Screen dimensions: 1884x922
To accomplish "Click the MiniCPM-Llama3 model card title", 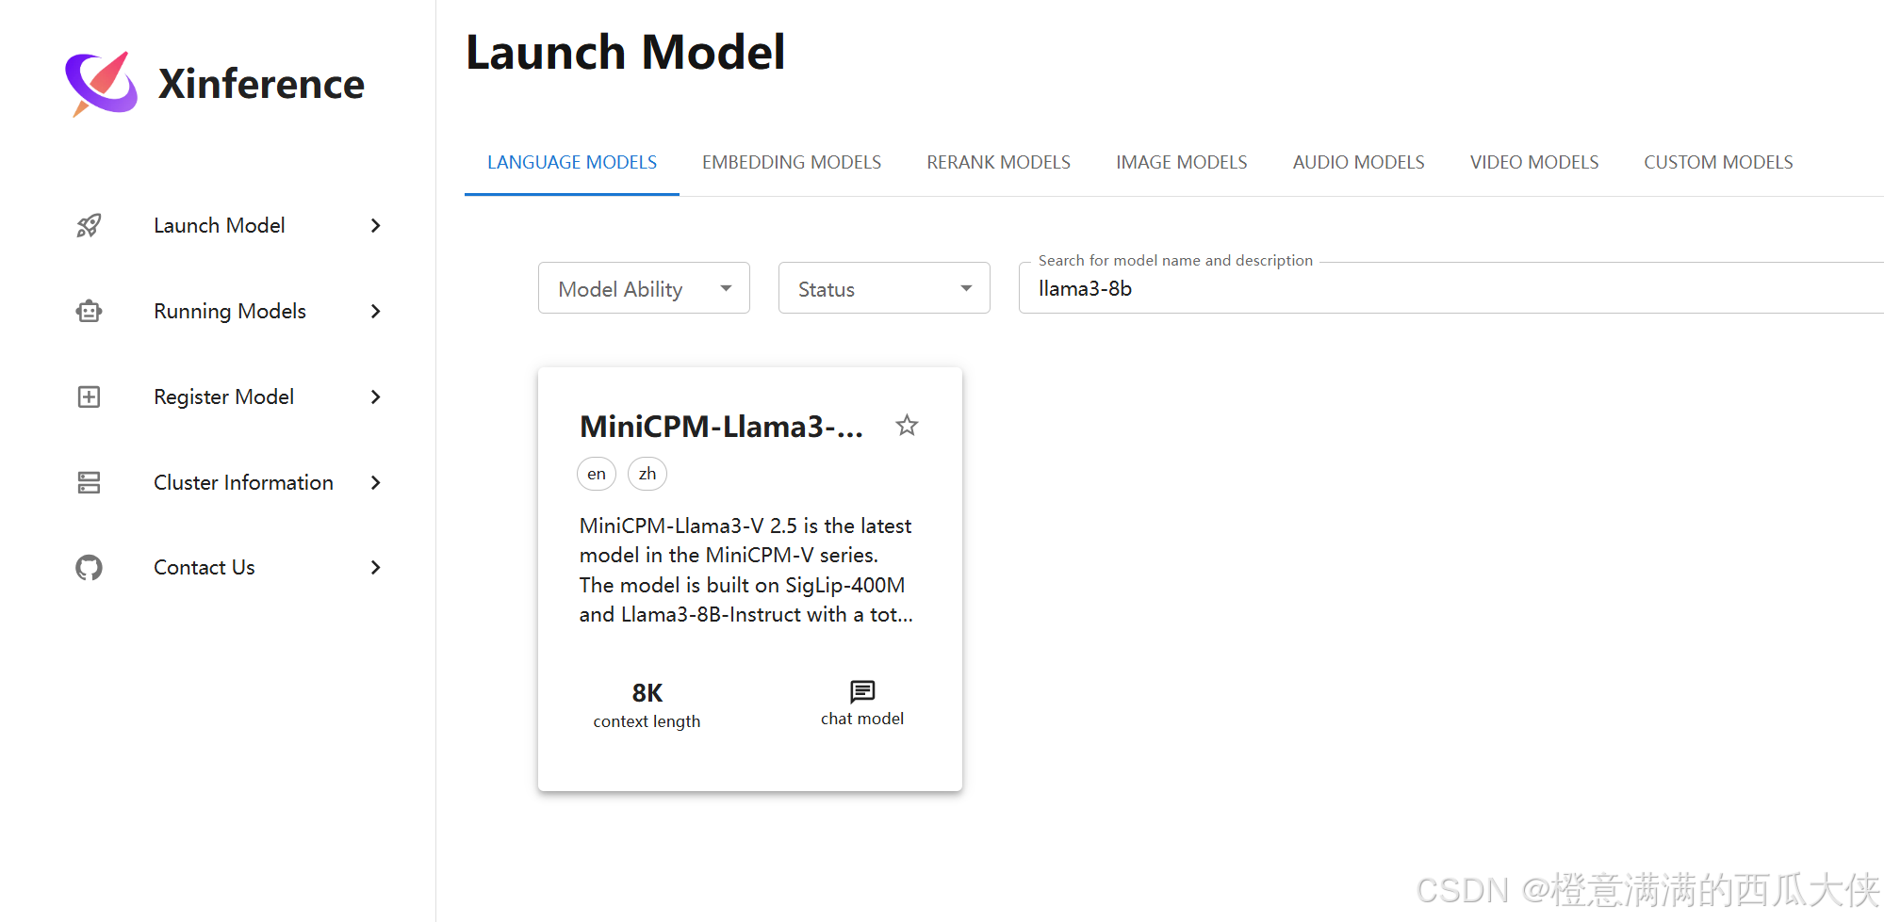I will (721, 427).
